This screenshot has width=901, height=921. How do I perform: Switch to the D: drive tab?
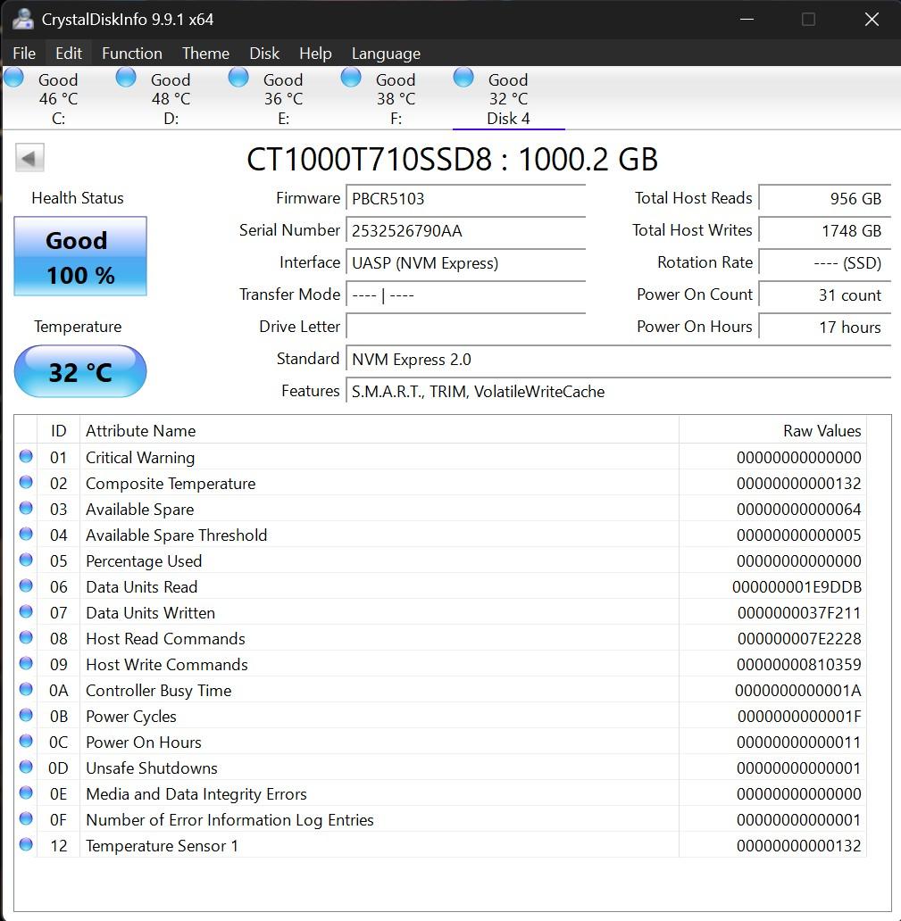pyautogui.click(x=171, y=98)
